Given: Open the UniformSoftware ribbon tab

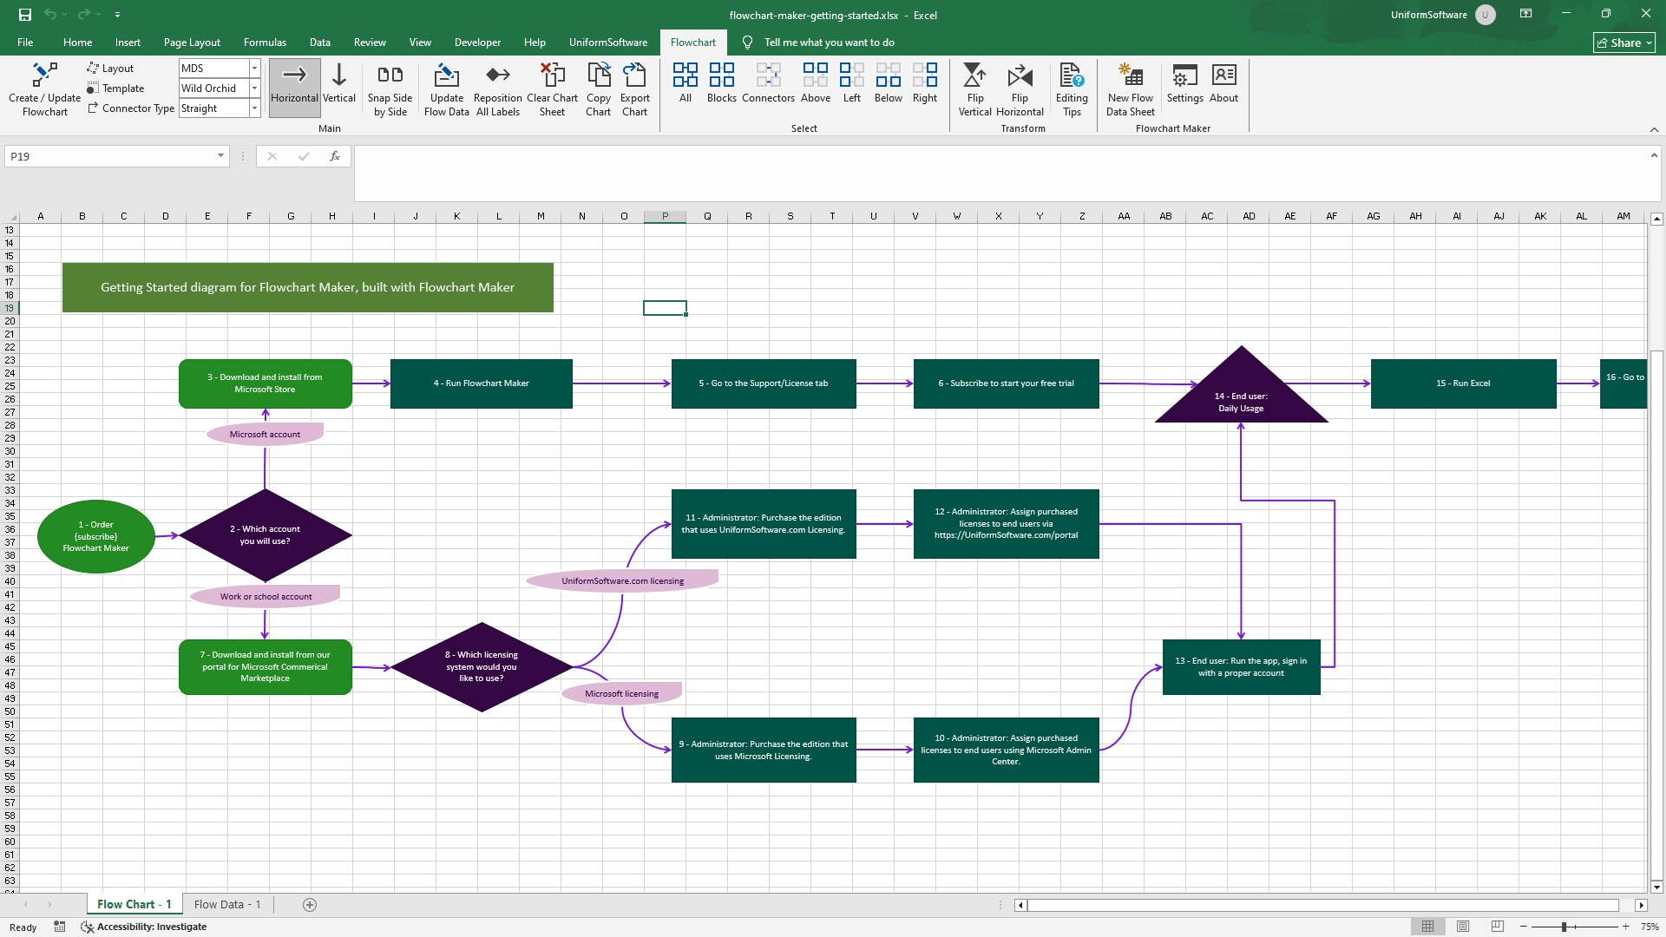Looking at the screenshot, I should (x=608, y=43).
